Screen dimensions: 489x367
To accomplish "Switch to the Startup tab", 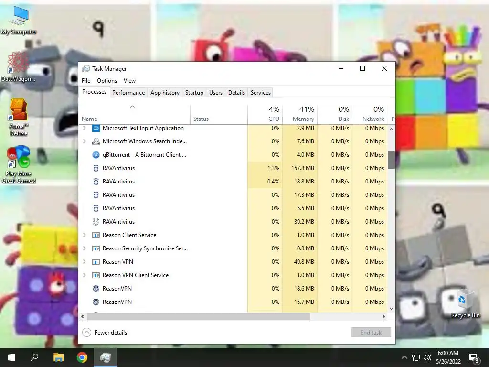I will coord(194,93).
